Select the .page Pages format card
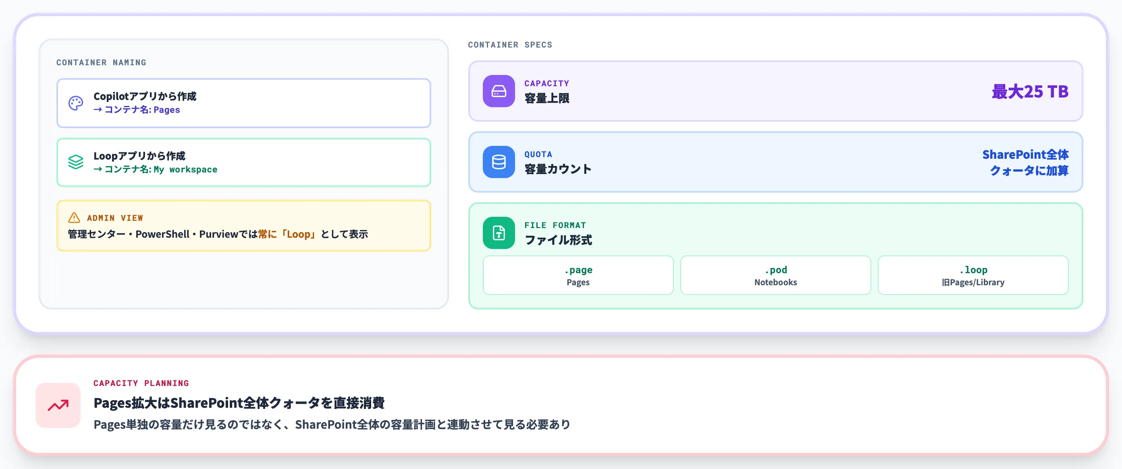Viewport: 1122px width, 469px height. [x=578, y=275]
